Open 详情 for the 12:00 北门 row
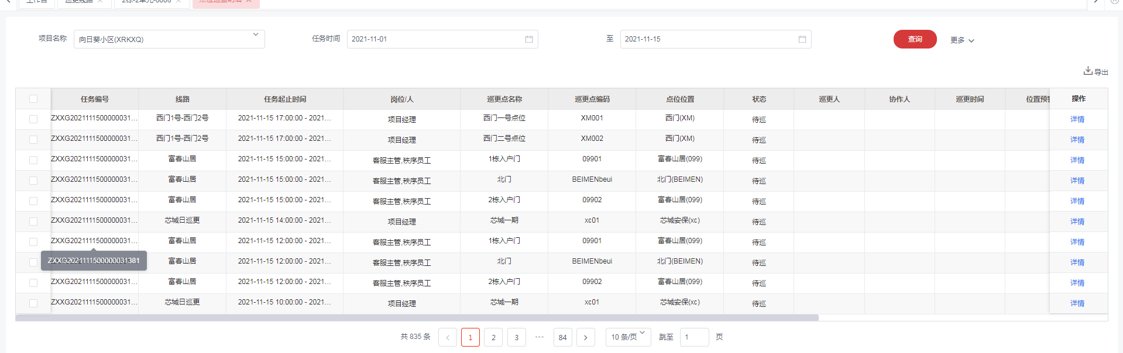The image size is (1123, 353). 1077,262
